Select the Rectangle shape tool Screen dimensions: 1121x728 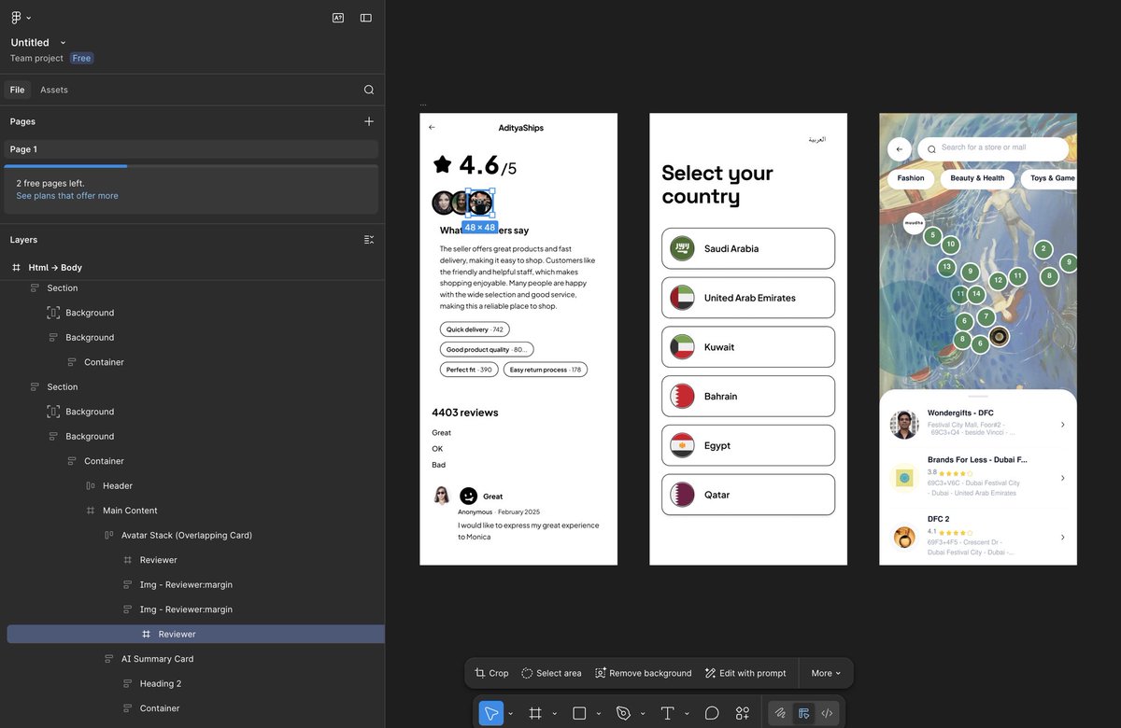click(579, 713)
